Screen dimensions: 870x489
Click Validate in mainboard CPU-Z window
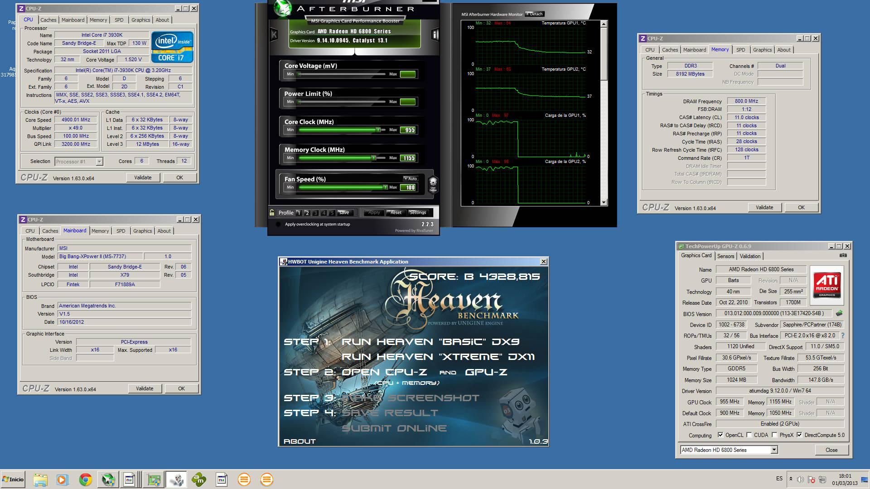(145, 388)
